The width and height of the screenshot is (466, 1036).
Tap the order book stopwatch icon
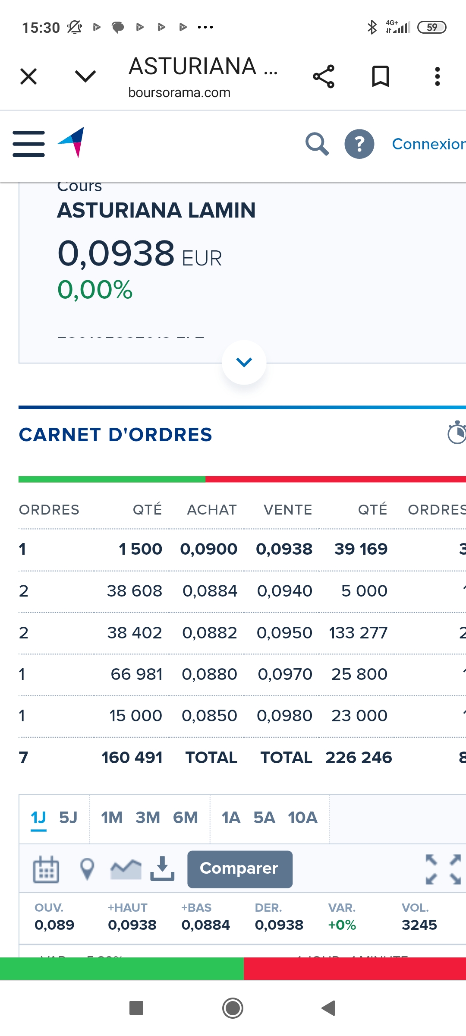[457, 433]
